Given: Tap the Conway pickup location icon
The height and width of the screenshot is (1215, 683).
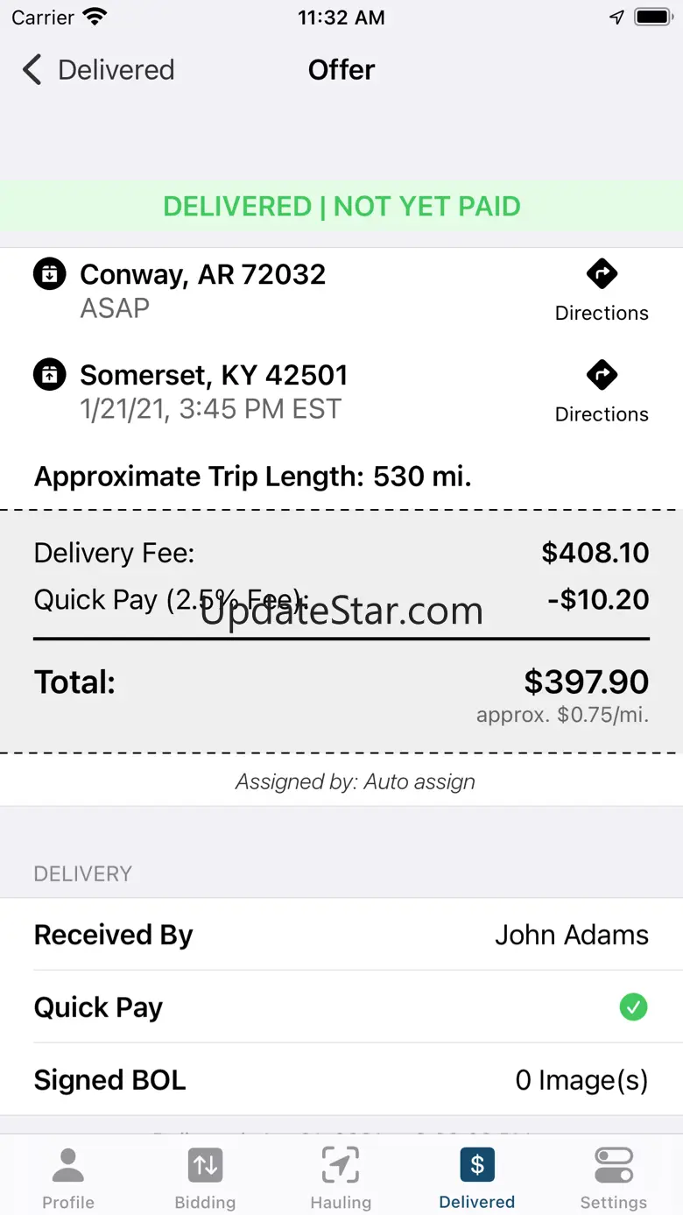Looking at the screenshot, I should click(x=50, y=274).
